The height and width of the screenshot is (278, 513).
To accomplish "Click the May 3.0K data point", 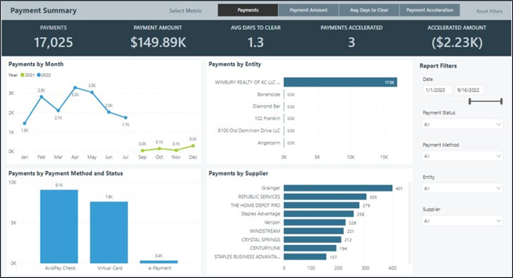I will pos(92,92).
